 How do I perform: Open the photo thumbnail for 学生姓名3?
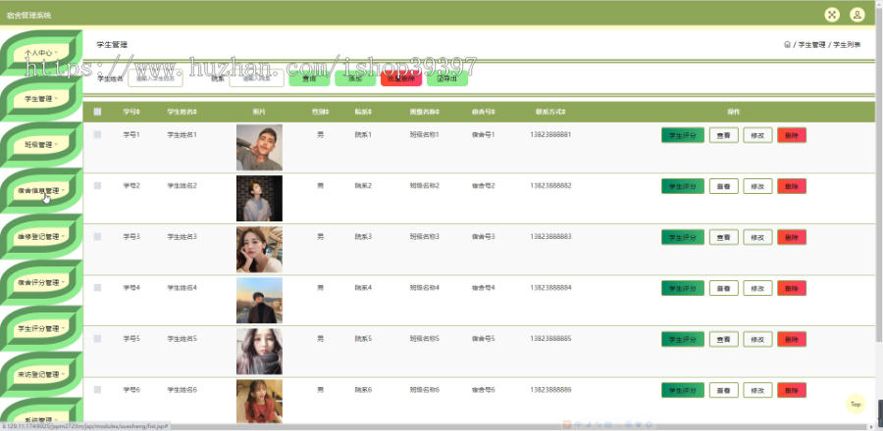coord(259,250)
